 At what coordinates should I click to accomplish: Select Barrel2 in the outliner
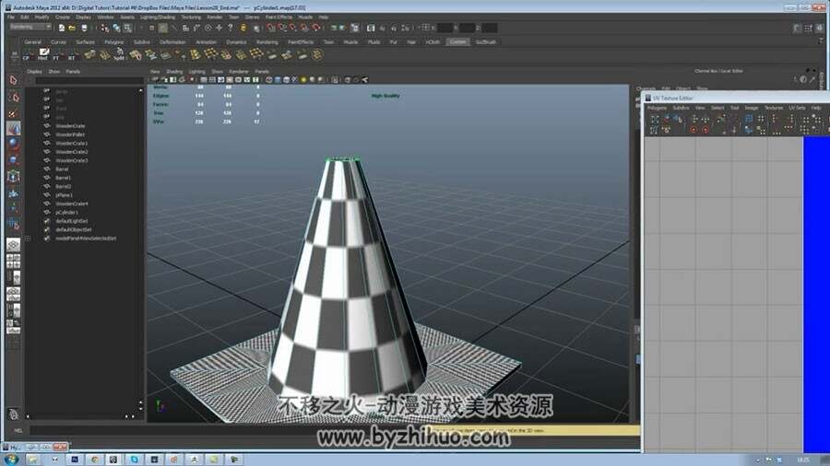pos(63,187)
